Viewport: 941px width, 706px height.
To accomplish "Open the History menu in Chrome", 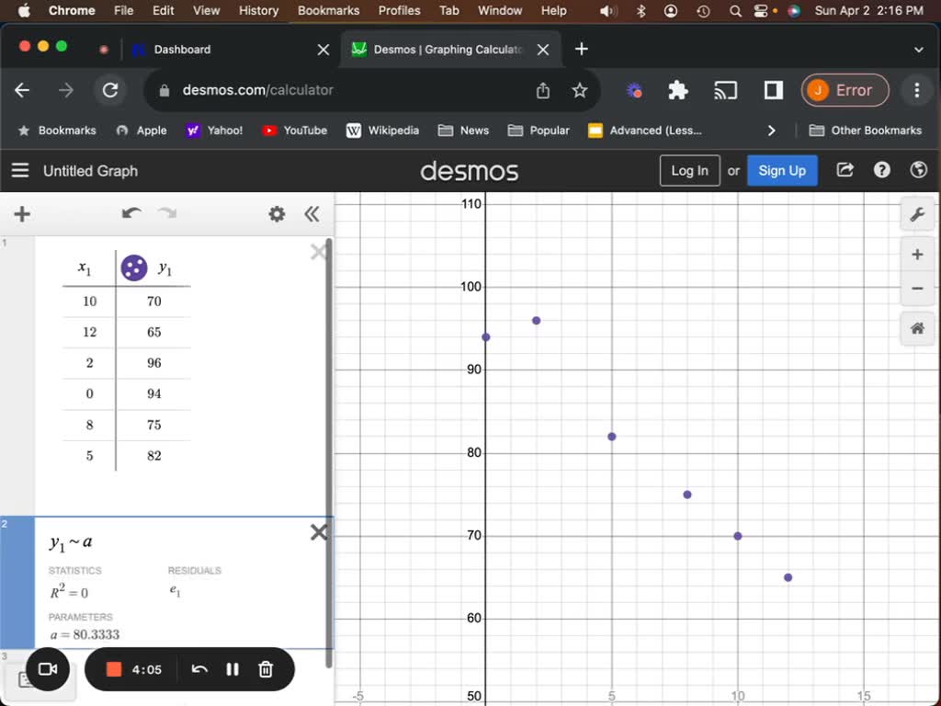I will point(258,10).
